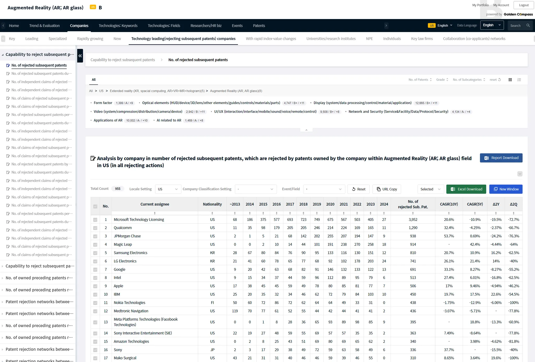
Task: Sort by the CAGR(10Y) column arrows
Action: [x=449, y=213]
